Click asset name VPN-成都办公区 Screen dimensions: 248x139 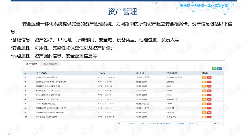point(45,104)
